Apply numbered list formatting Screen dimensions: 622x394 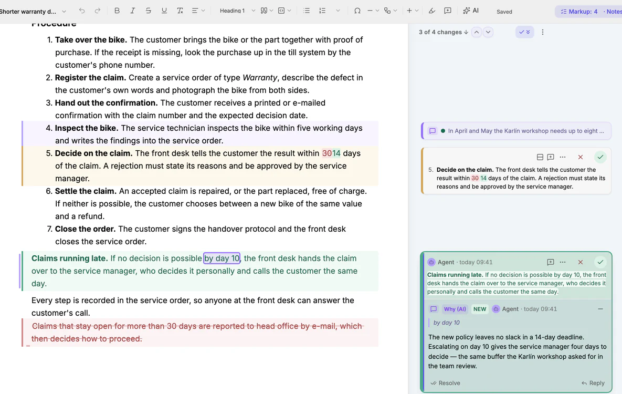pyautogui.click(x=322, y=11)
